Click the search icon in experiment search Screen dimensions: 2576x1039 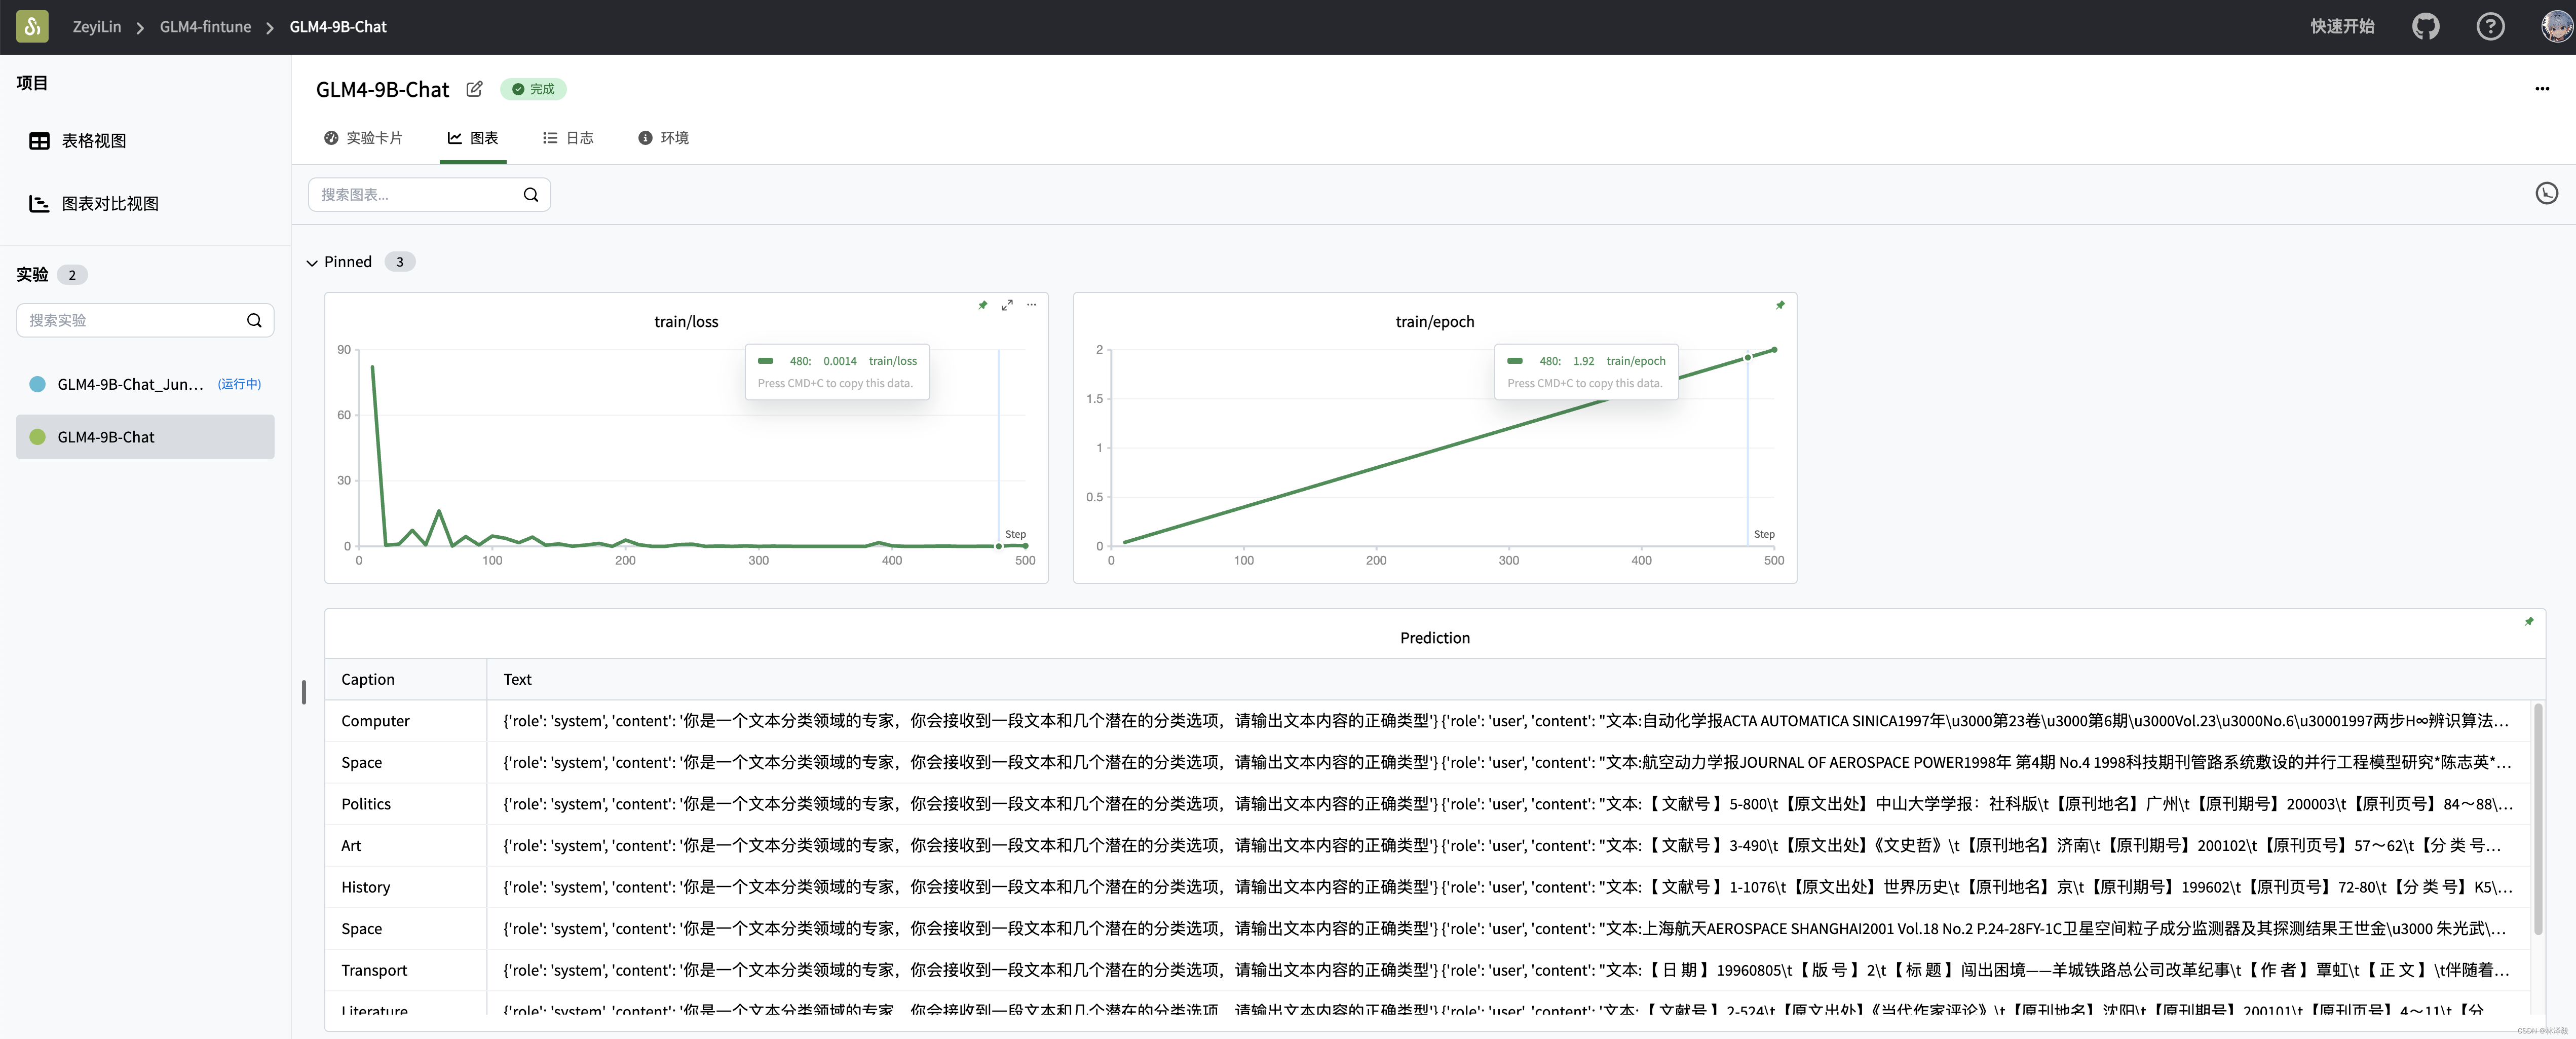(254, 320)
